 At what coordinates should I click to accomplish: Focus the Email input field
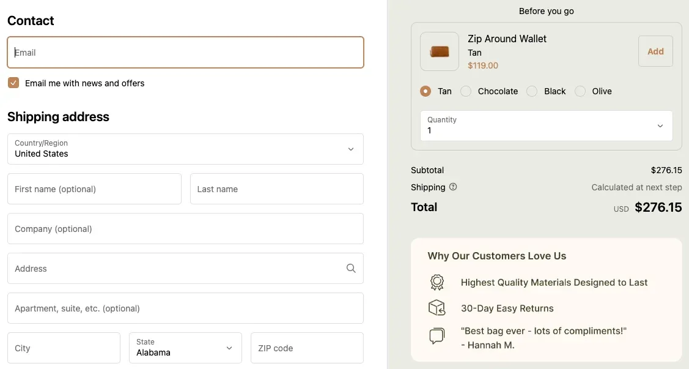point(185,53)
